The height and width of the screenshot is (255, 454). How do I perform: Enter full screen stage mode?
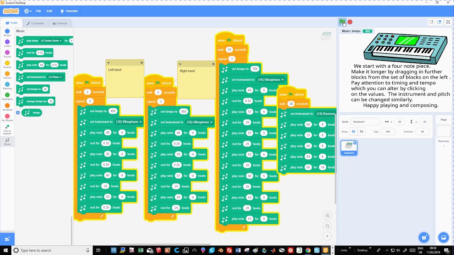(x=448, y=22)
